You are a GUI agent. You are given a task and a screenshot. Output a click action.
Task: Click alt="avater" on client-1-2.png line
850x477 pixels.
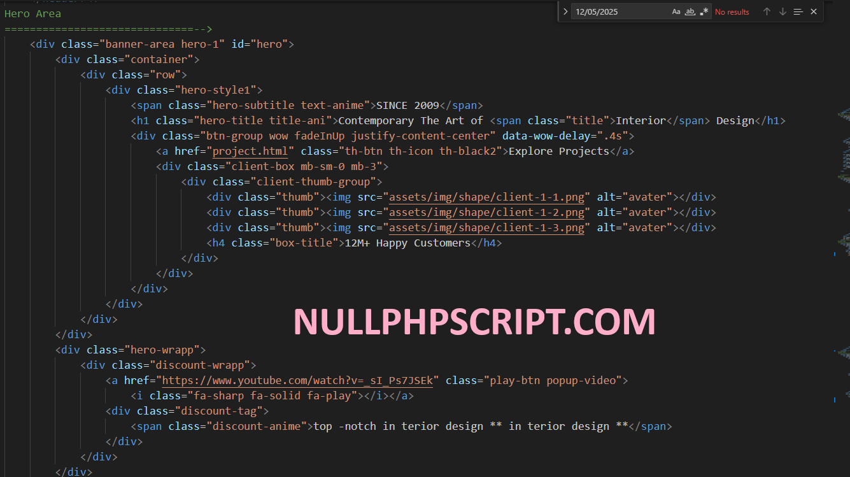[635, 212]
